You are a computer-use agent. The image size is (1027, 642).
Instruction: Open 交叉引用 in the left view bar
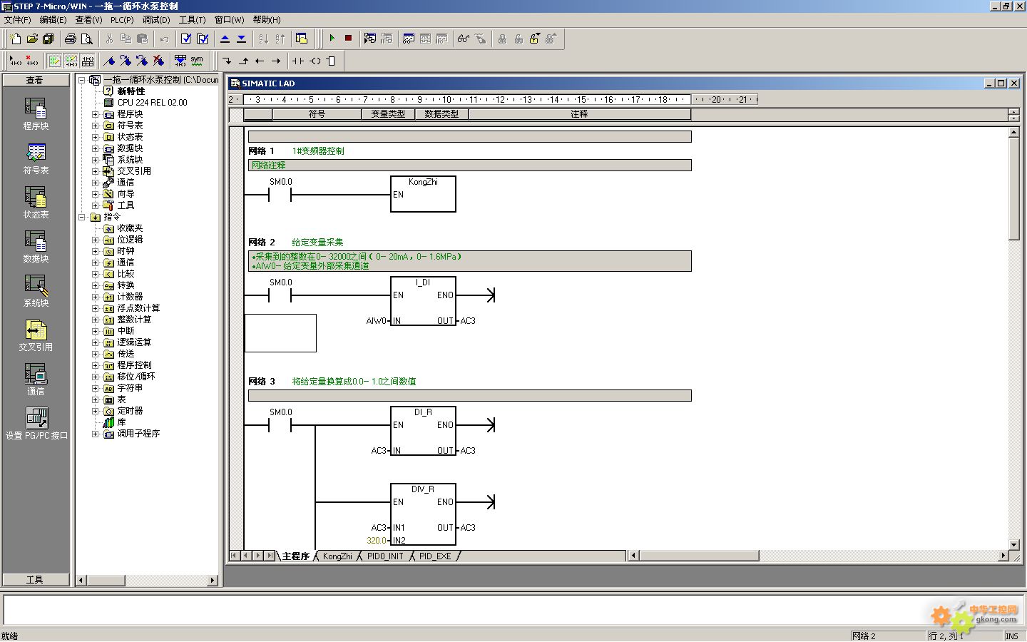36,335
